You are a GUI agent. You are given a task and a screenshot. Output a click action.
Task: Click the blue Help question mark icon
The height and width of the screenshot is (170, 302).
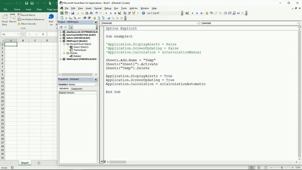pyautogui.click(x=143, y=13)
